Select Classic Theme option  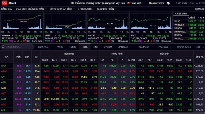point(157,3)
